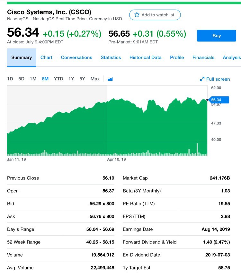
Task: Click the pre-market price 56.65
Action: pyautogui.click(x=119, y=34)
